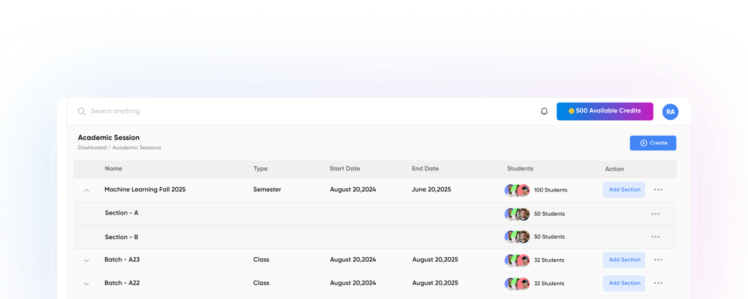This screenshot has width=748, height=299.
Task: Click the notification bell icon
Action: coord(544,111)
